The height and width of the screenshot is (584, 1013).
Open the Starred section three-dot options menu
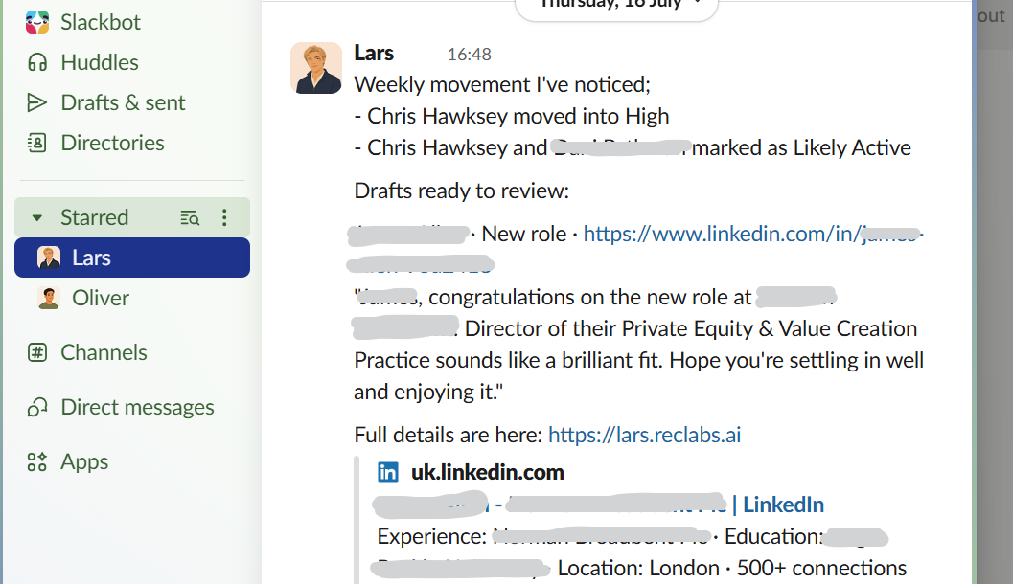224,217
